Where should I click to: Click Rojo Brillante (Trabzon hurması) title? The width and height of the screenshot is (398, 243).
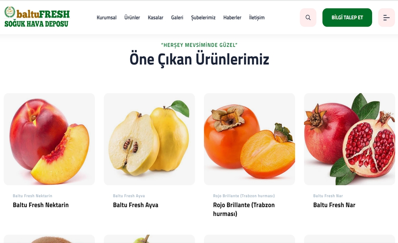pos(244,209)
